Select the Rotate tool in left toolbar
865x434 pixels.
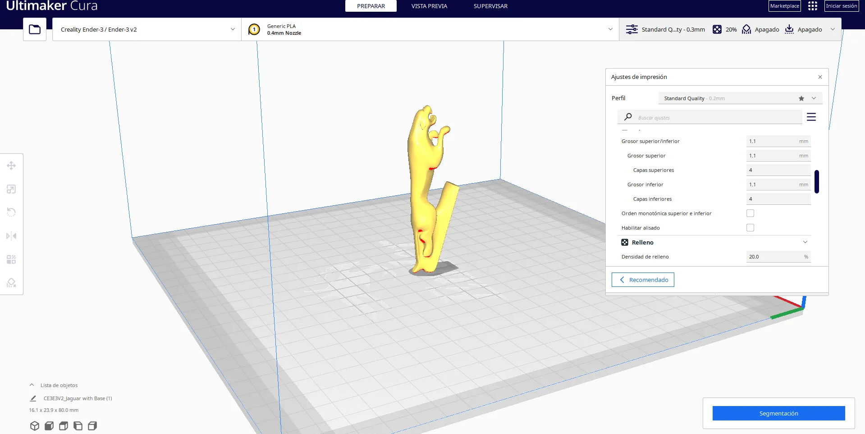point(11,212)
